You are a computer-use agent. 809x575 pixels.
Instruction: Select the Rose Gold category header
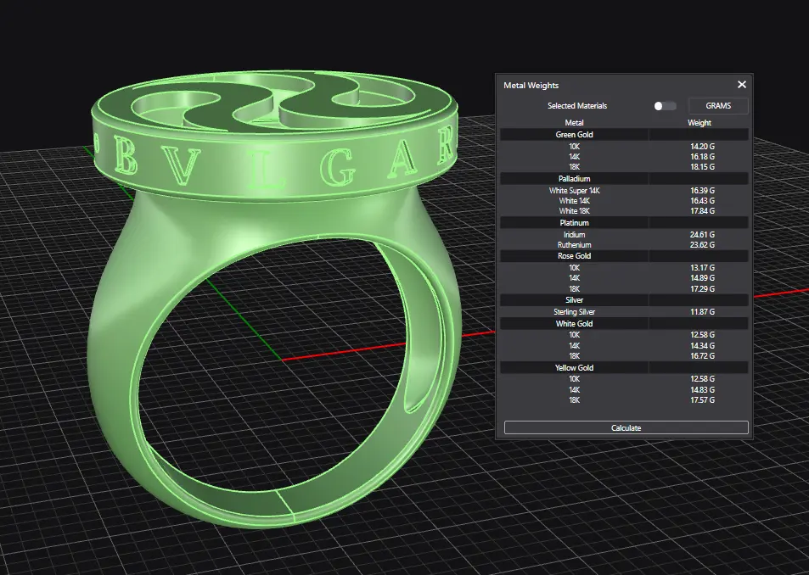[x=574, y=256]
